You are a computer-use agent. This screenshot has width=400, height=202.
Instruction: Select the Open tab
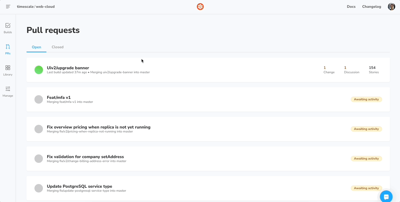(x=36, y=47)
